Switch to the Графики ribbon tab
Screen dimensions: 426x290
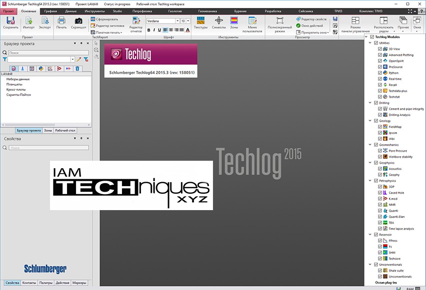(x=50, y=11)
